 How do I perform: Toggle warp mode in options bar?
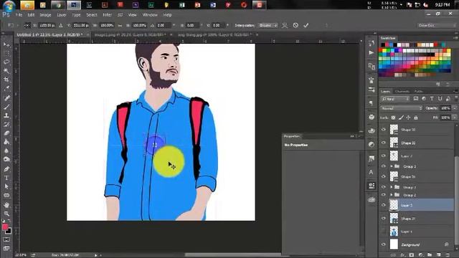coord(285,26)
